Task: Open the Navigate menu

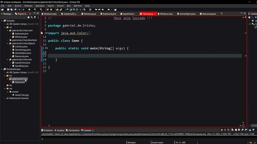Action: pyautogui.click(x=40, y=6)
